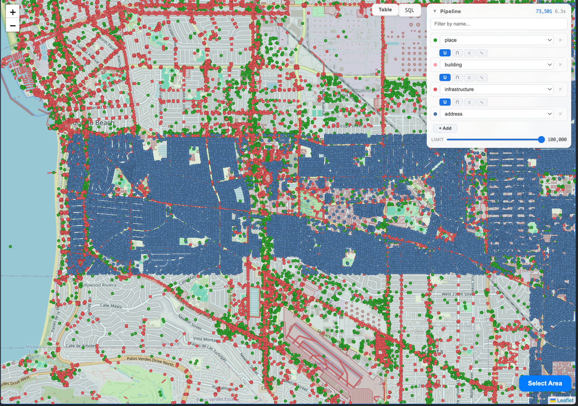The width and height of the screenshot is (578, 406).
Task: Click the pink building color dot
Action: 435,65
